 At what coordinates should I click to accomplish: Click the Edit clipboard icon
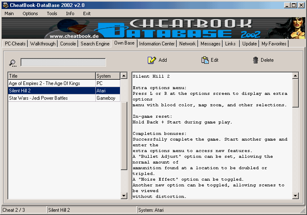click(x=205, y=60)
